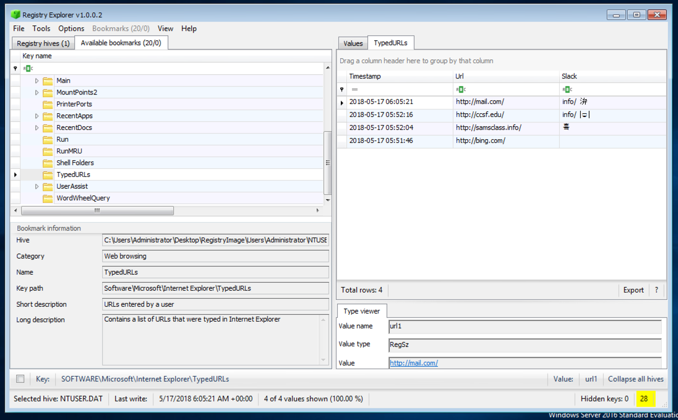Toggle the checkbox beside the Key label

20,379
